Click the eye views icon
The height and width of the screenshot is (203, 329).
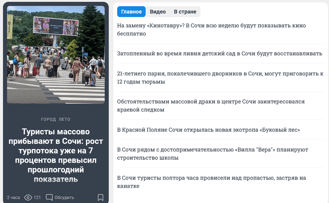point(28,197)
